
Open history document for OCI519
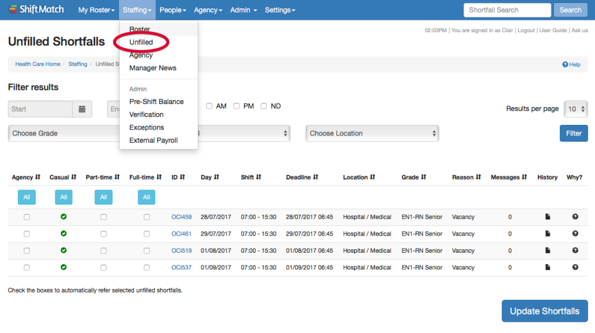tap(547, 250)
